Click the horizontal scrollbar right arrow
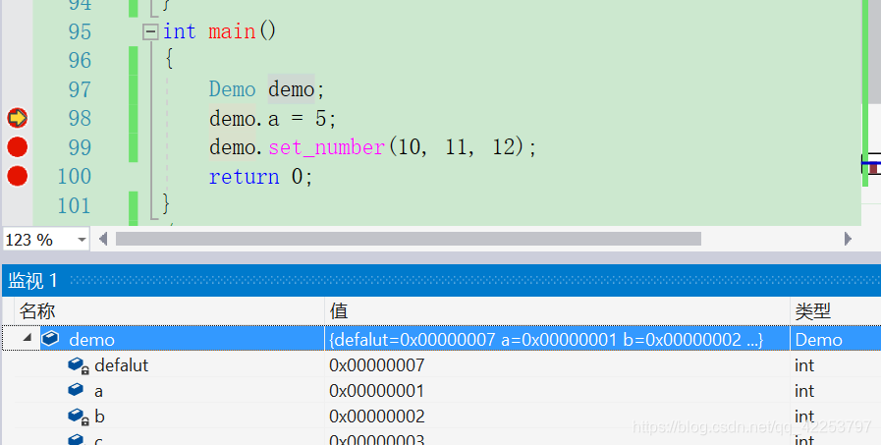This screenshot has height=445, width=881. (x=848, y=240)
